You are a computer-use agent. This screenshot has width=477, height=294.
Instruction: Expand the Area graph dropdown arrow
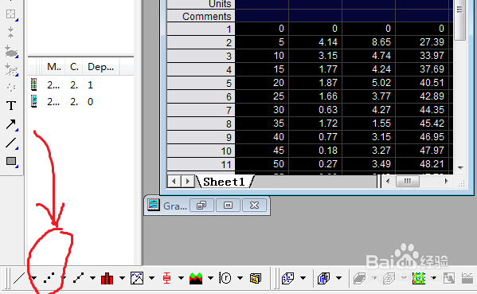click(x=210, y=278)
